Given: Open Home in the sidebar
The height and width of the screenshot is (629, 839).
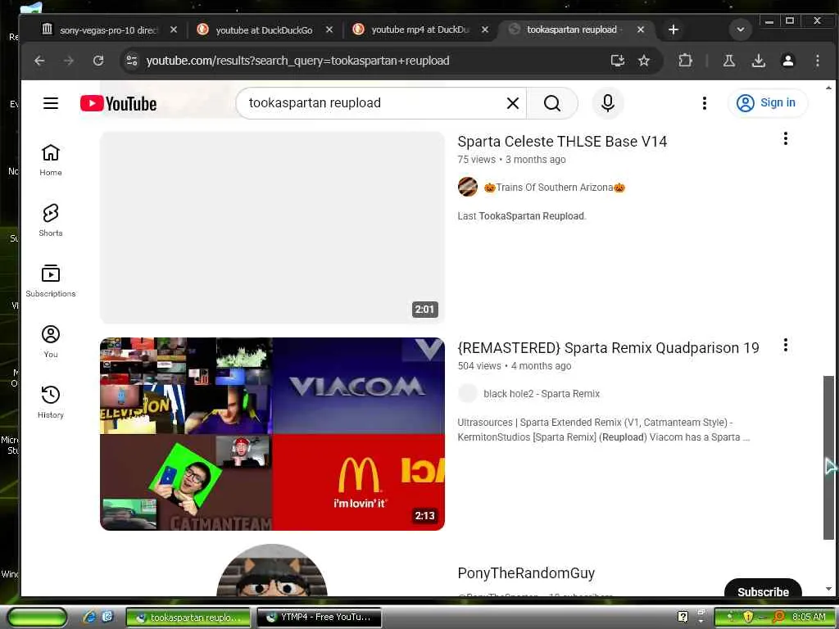Looking at the screenshot, I should [51, 160].
